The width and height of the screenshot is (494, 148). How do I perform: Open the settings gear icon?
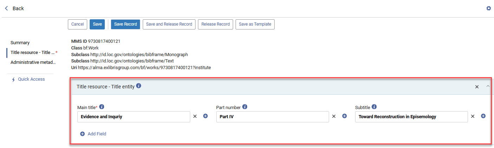click(x=488, y=8)
